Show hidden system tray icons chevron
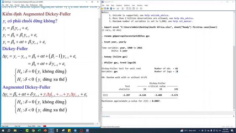The height and width of the screenshot is (133, 236). [x=199, y=130]
